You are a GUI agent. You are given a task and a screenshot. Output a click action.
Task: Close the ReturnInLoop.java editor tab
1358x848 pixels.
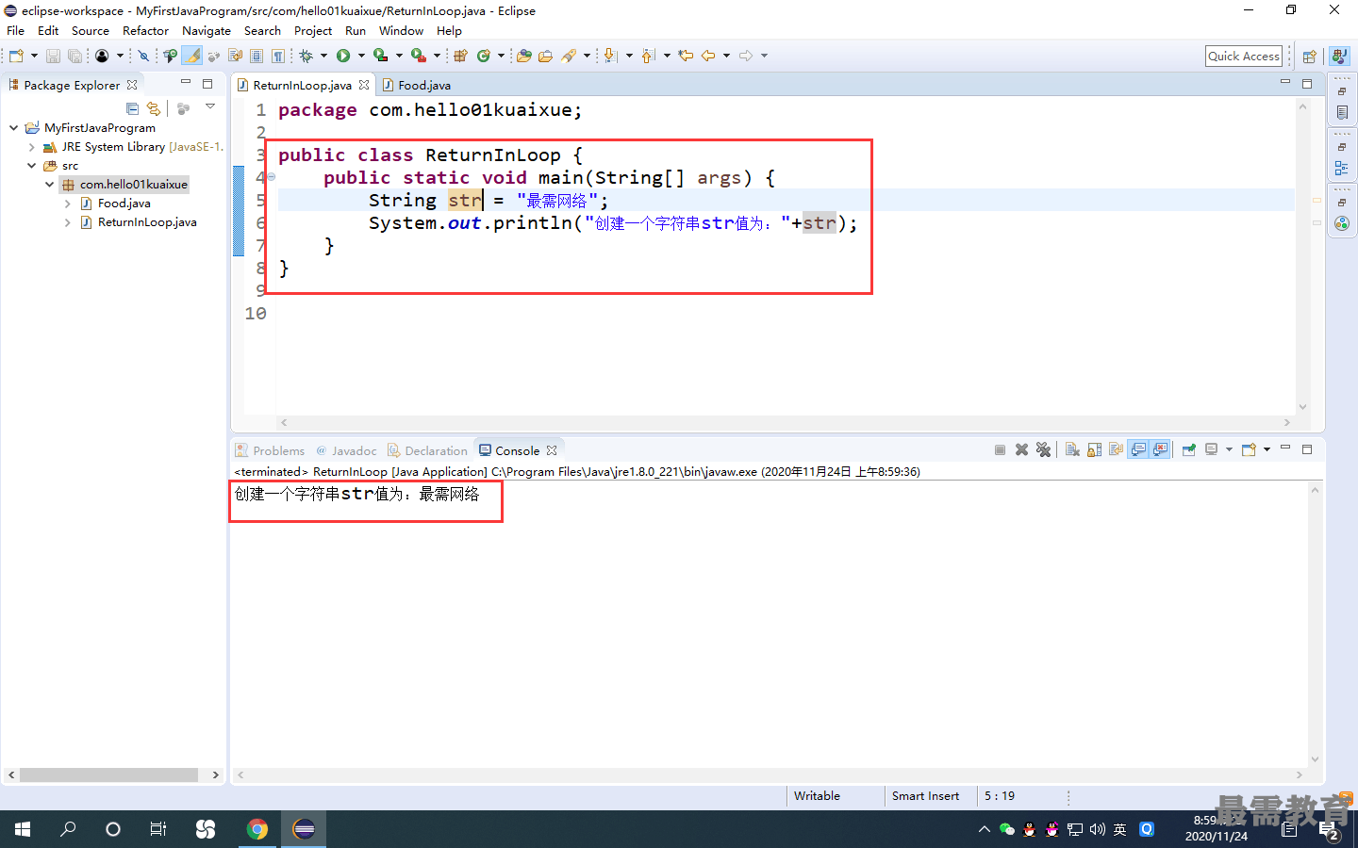click(363, 85)
